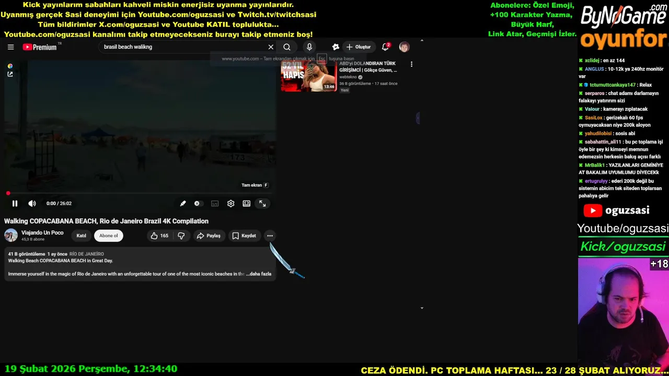Screen dimensions: 669x376
Task: Open the three-dot more actions menu
Action: [x=270, y=236]
